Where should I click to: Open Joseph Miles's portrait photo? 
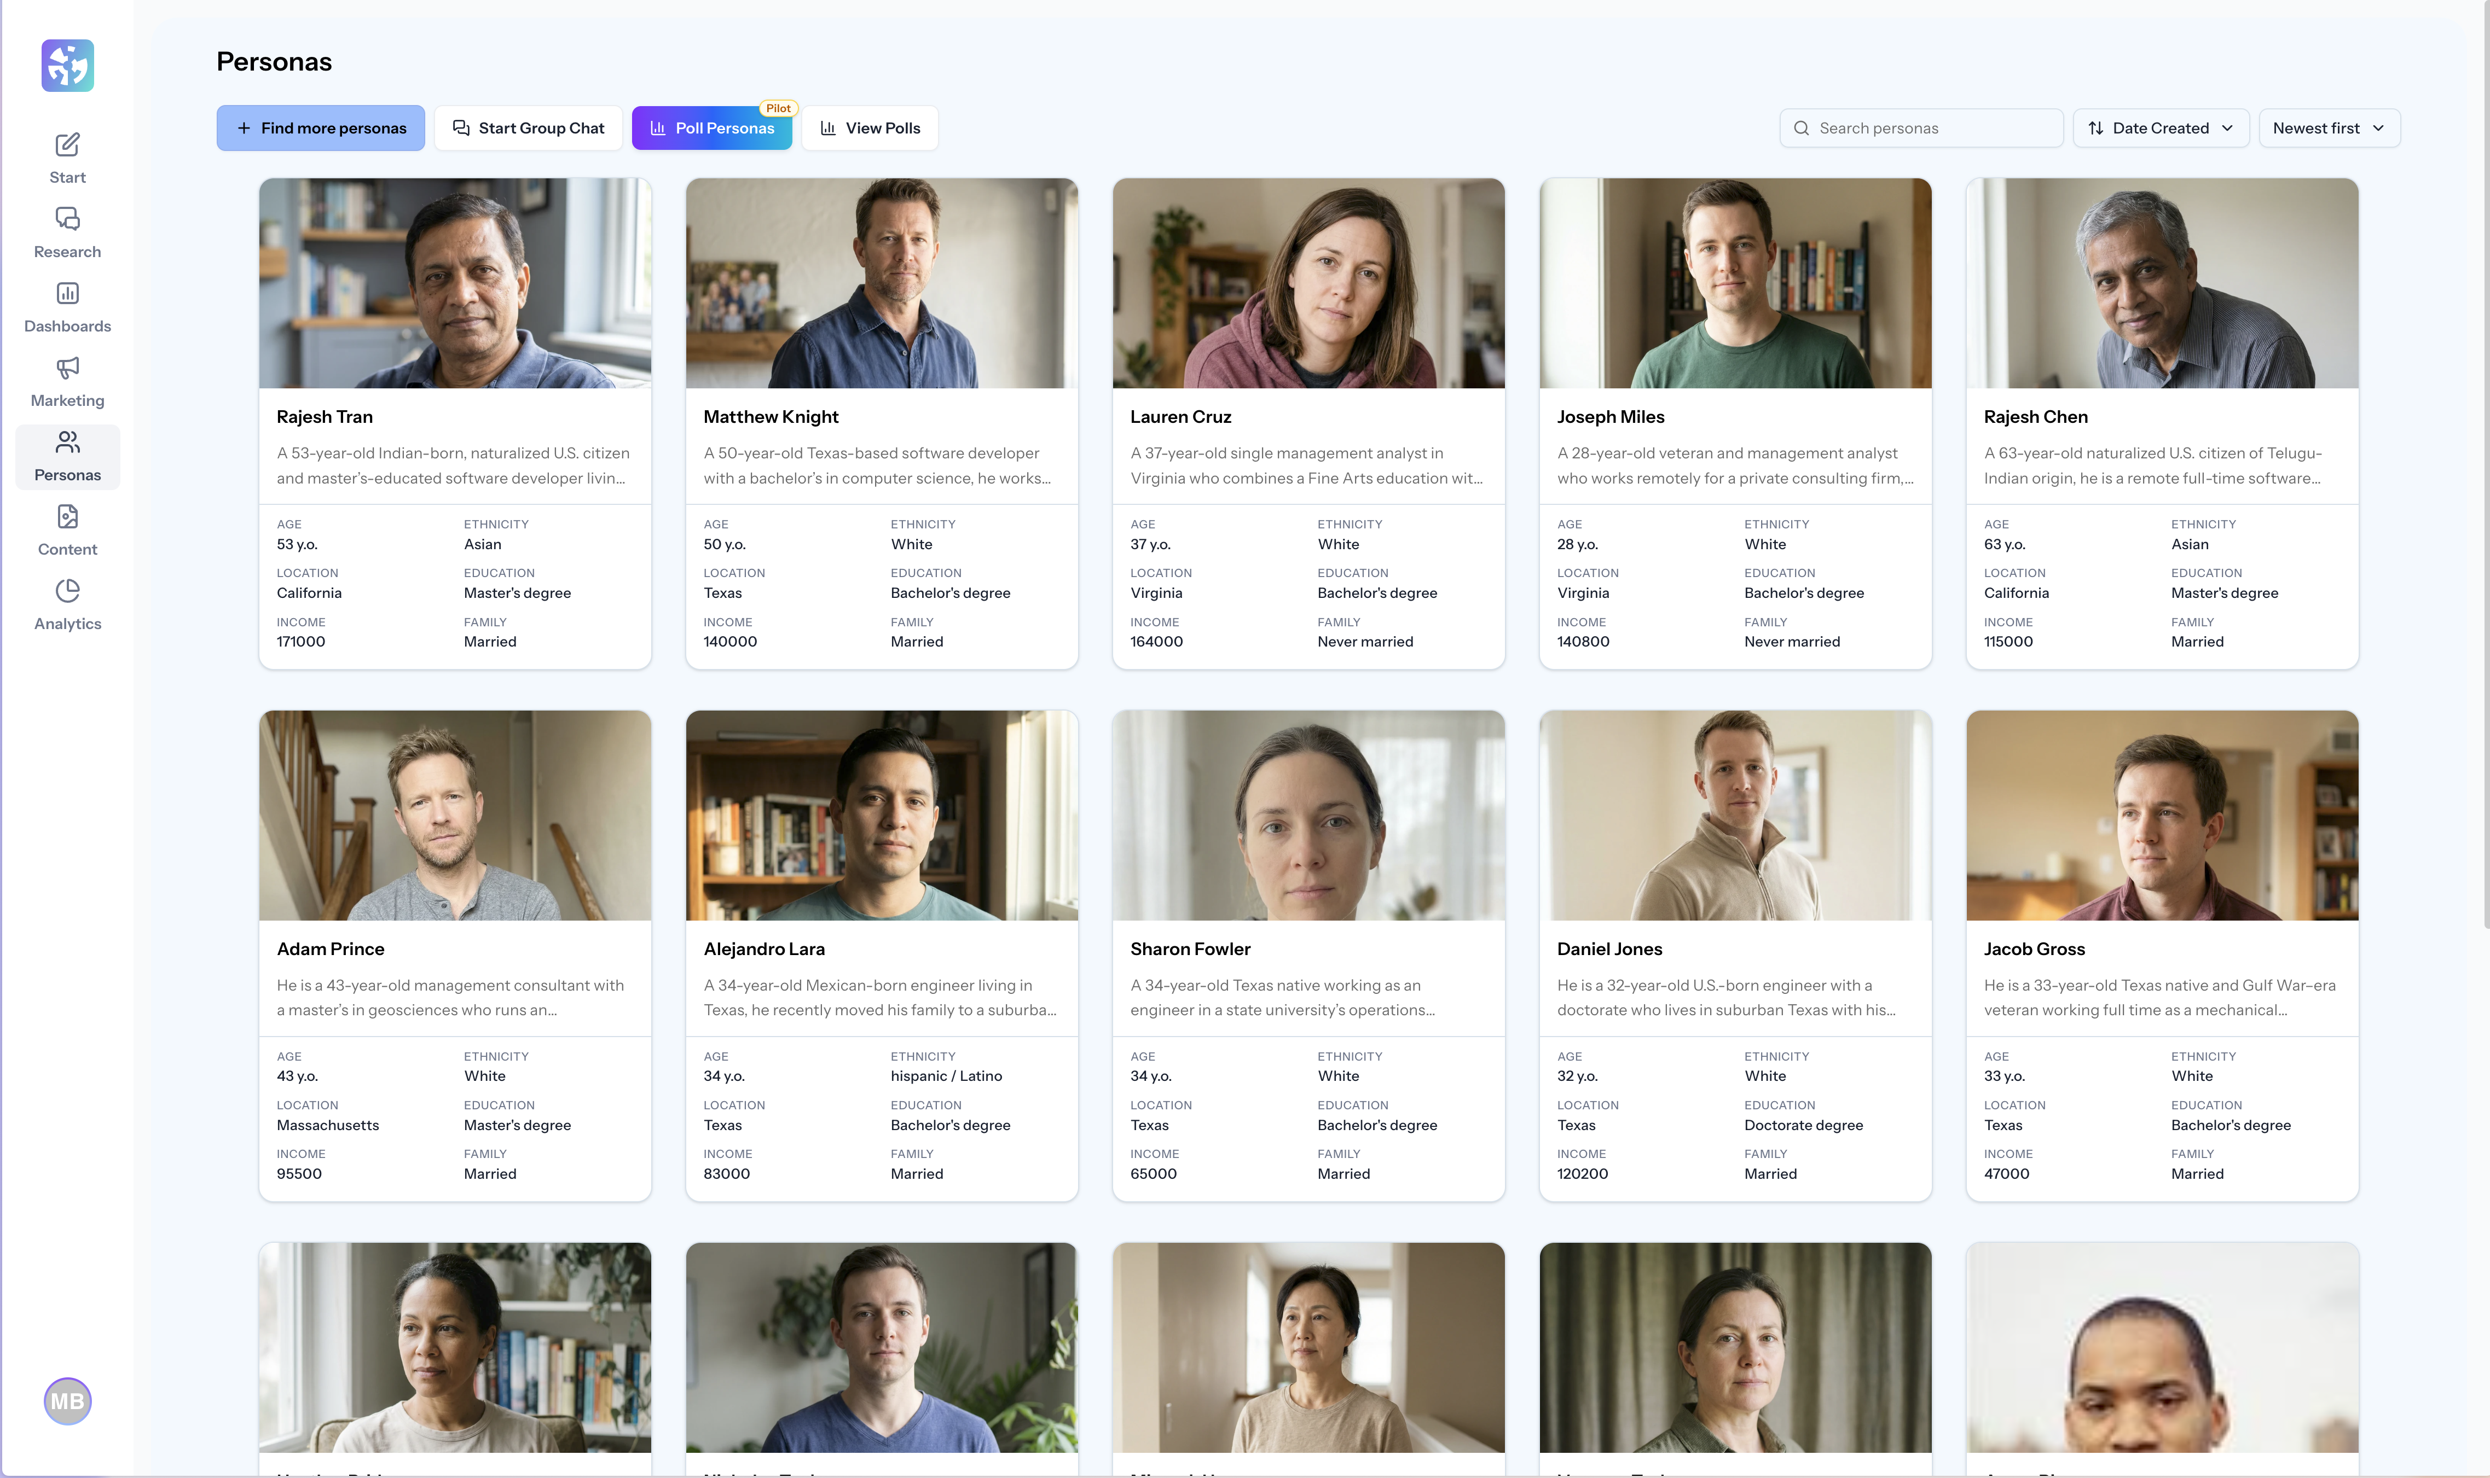click(1736, 284)
